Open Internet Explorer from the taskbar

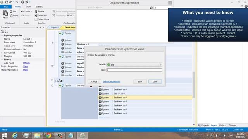point(15,136)
